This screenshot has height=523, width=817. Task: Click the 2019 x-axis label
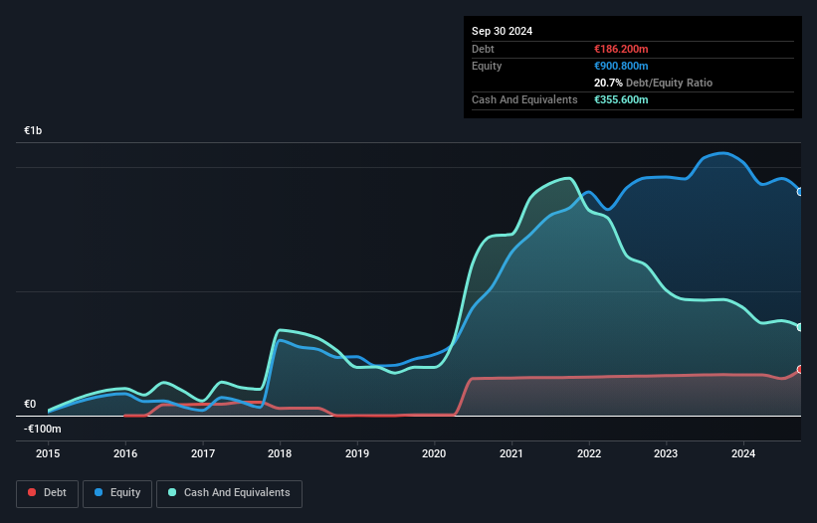pos(357,453)
